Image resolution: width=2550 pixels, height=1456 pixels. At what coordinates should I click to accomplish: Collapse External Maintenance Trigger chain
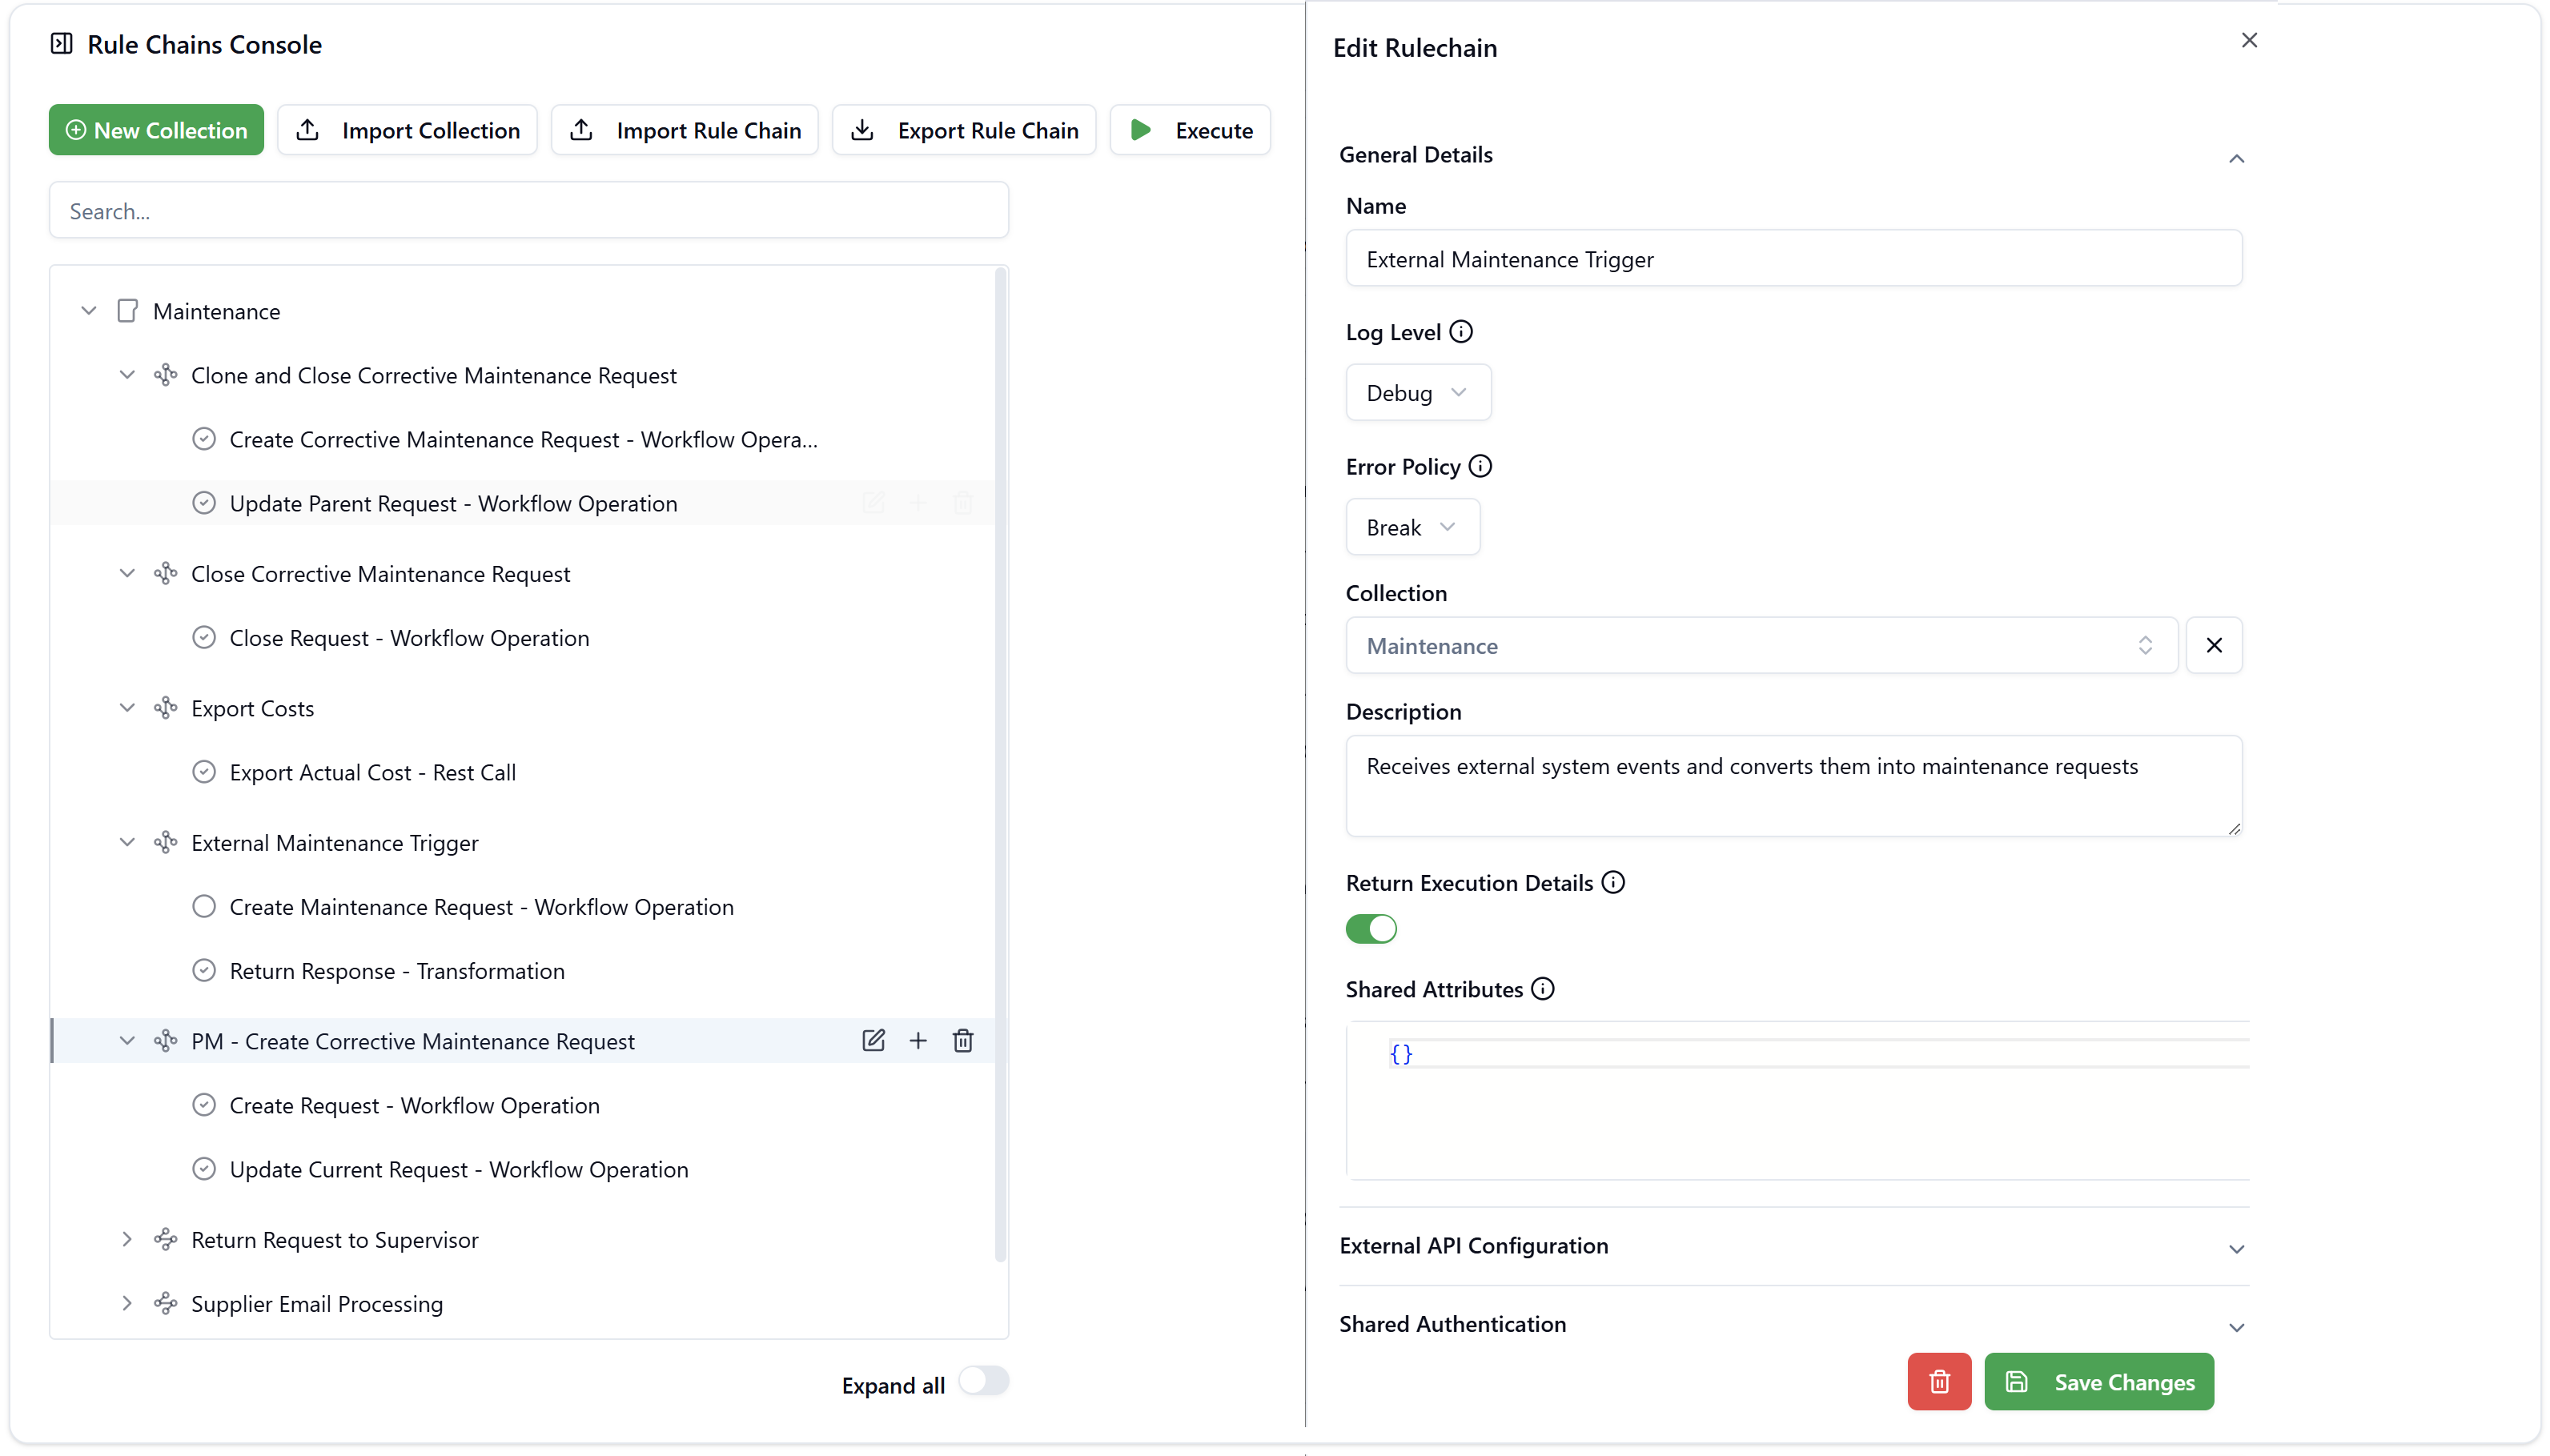point(127,842)
